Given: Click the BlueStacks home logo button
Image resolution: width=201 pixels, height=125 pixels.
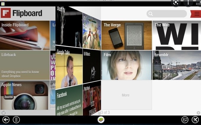Looking at the screenshot, I should (101, 120).
